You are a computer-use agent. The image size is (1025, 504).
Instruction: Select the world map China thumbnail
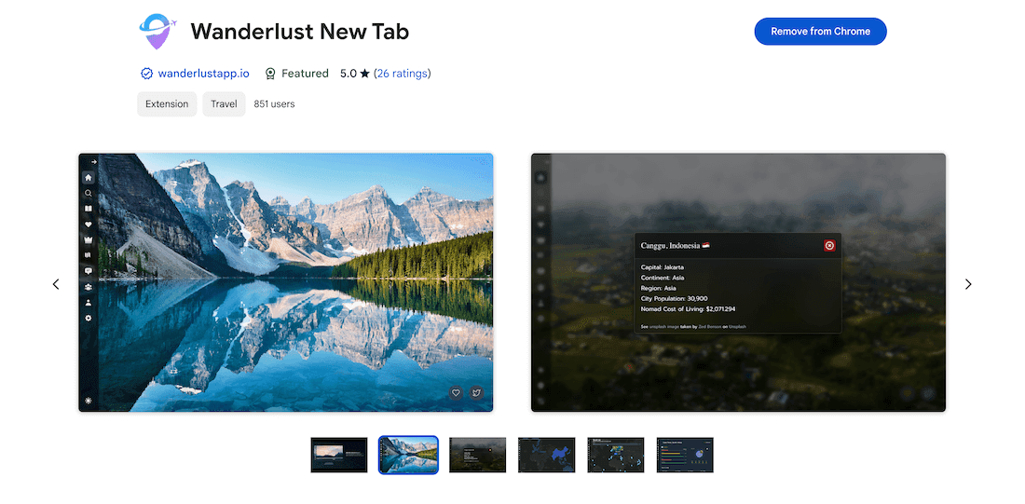point(546,455)
